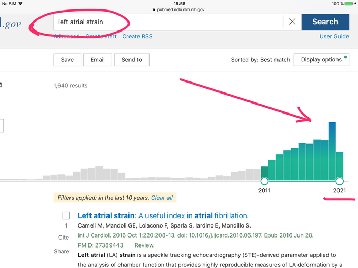Clear the search box with the X icon
The image size is (358, 268).
(x=292, y=22)
